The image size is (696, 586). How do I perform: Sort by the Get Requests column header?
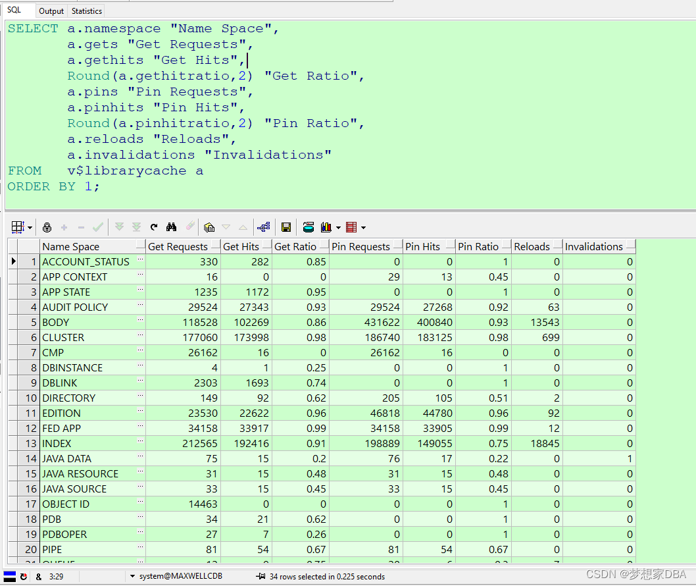183,246
